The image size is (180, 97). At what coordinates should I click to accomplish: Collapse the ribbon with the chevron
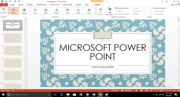click(x=178, y=17)
